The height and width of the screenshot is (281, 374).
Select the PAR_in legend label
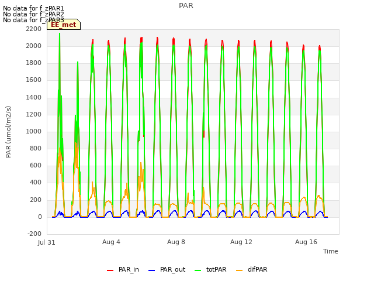(x=129, y=269)
